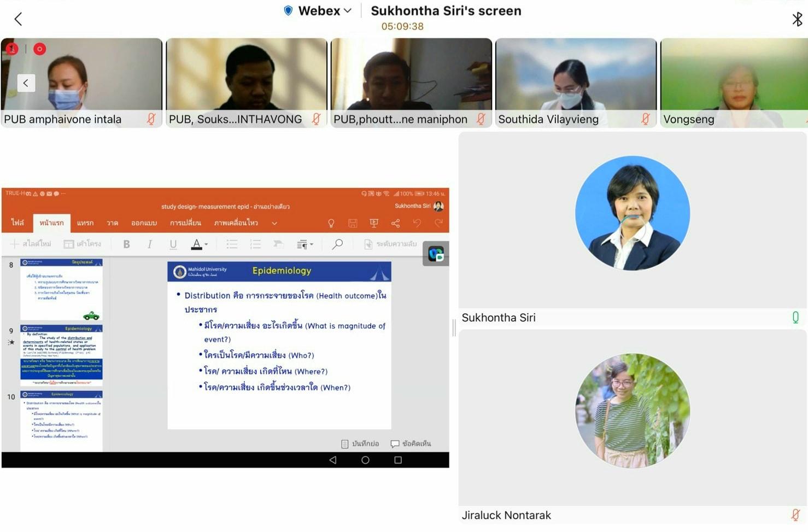Click the back chevron on amphaivone's video

pos(26,83)
